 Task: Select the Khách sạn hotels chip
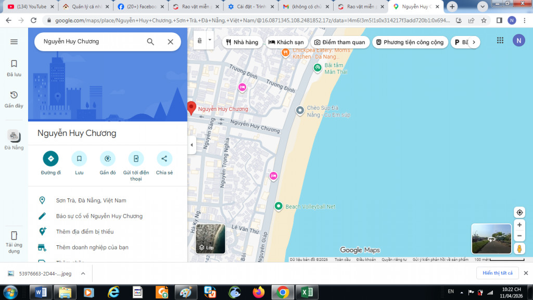[x=286, y=42]
